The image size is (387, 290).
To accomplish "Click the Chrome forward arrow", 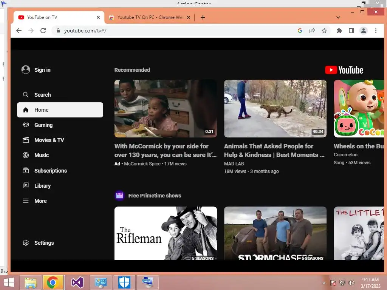I will tap(31, 31).
